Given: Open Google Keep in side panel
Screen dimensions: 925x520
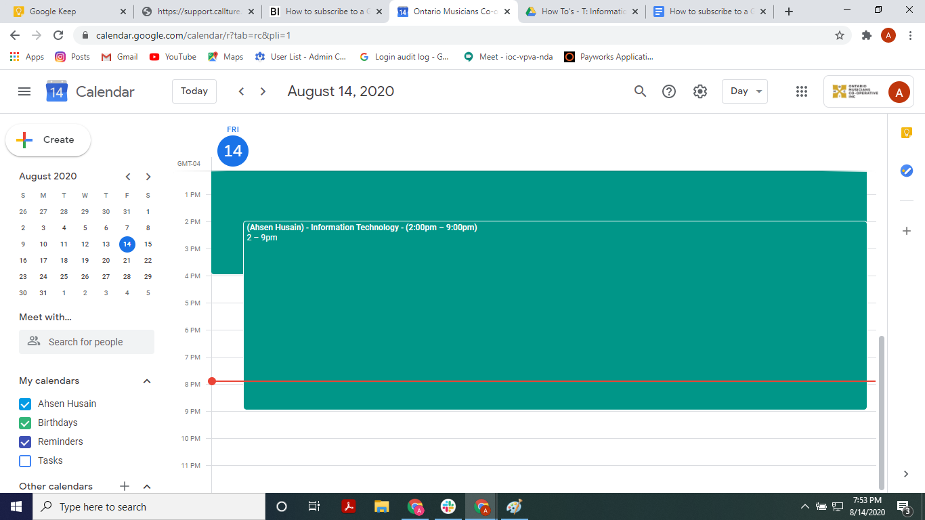Looking at the screenshot, I should pyautogui.click(x=907, y=133).
